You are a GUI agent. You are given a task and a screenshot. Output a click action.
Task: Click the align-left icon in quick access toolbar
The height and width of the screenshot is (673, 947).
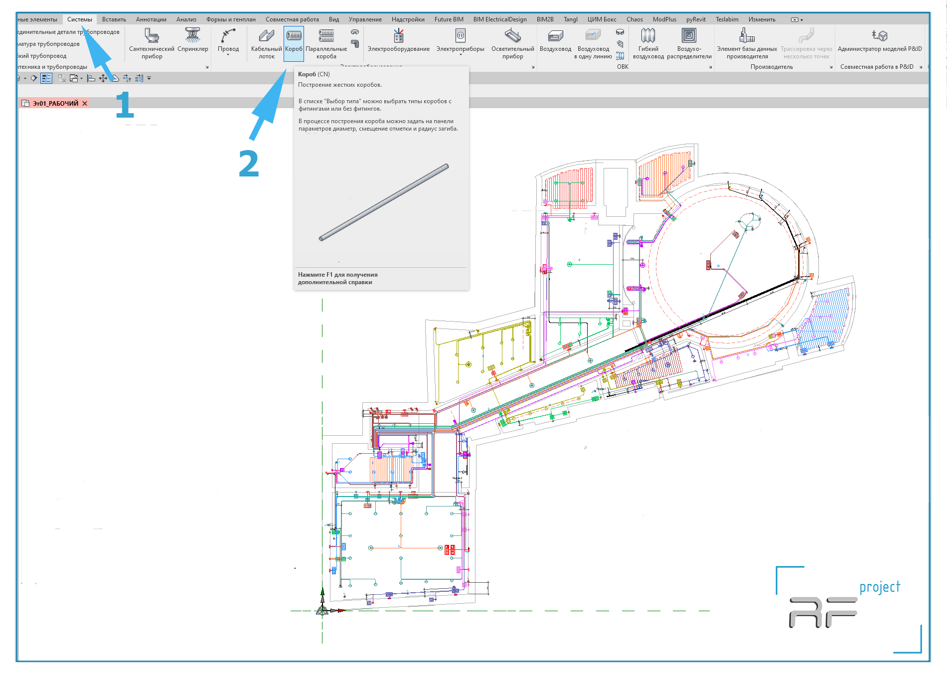91,78
